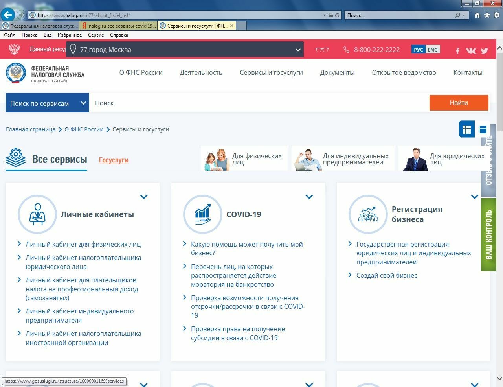Open Личный кабинет для физических лиц

[x=83, y=244]
